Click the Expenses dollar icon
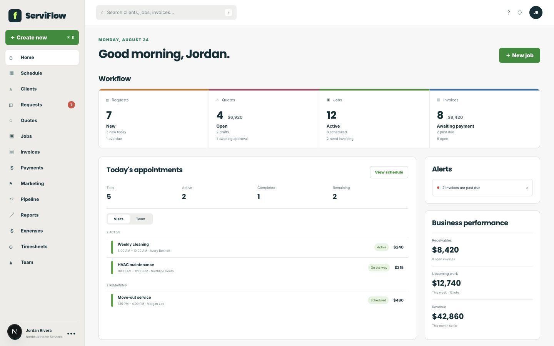The image size is (554, 346). 12,231
